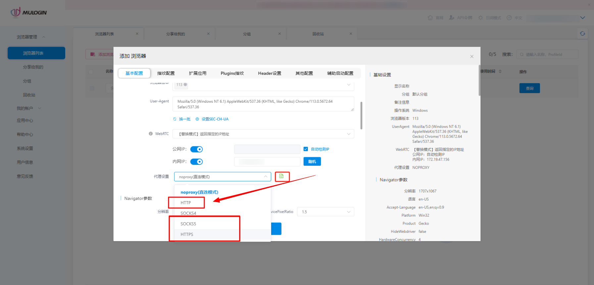
Task: Close the 添加 浏览器 dialog
Action: [x=472, y=56]
